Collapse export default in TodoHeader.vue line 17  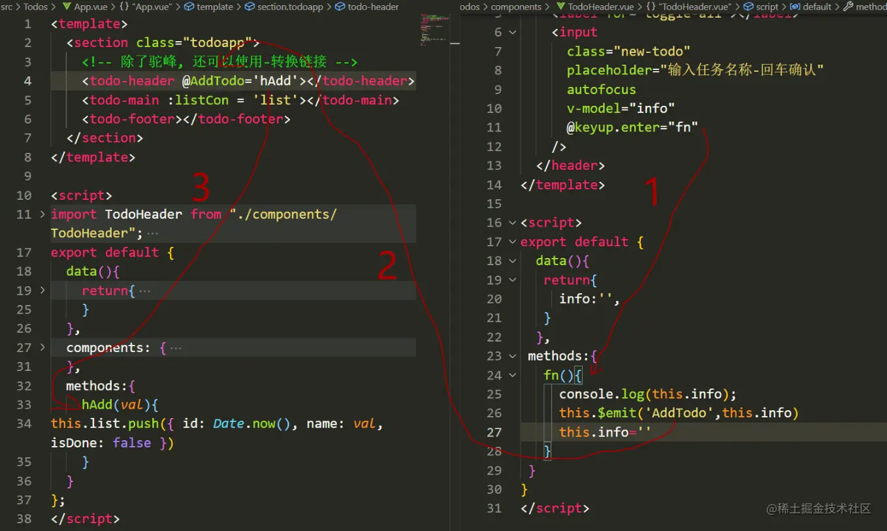pyautogui.click(x=513, y=242)
